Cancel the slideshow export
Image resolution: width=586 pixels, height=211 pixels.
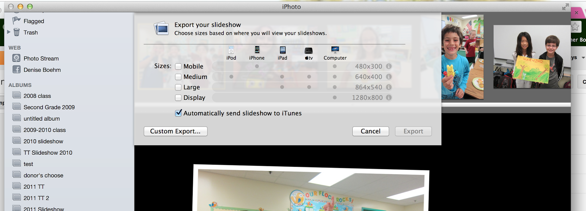(x=371, y=131)
